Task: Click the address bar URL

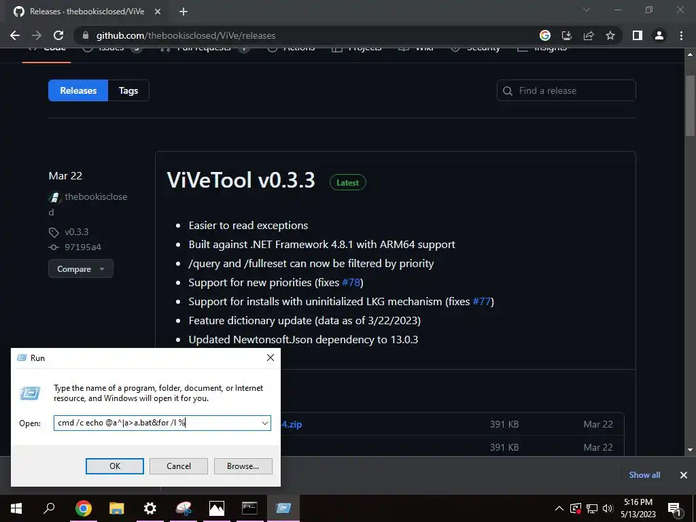Action: tap(186, 35)
